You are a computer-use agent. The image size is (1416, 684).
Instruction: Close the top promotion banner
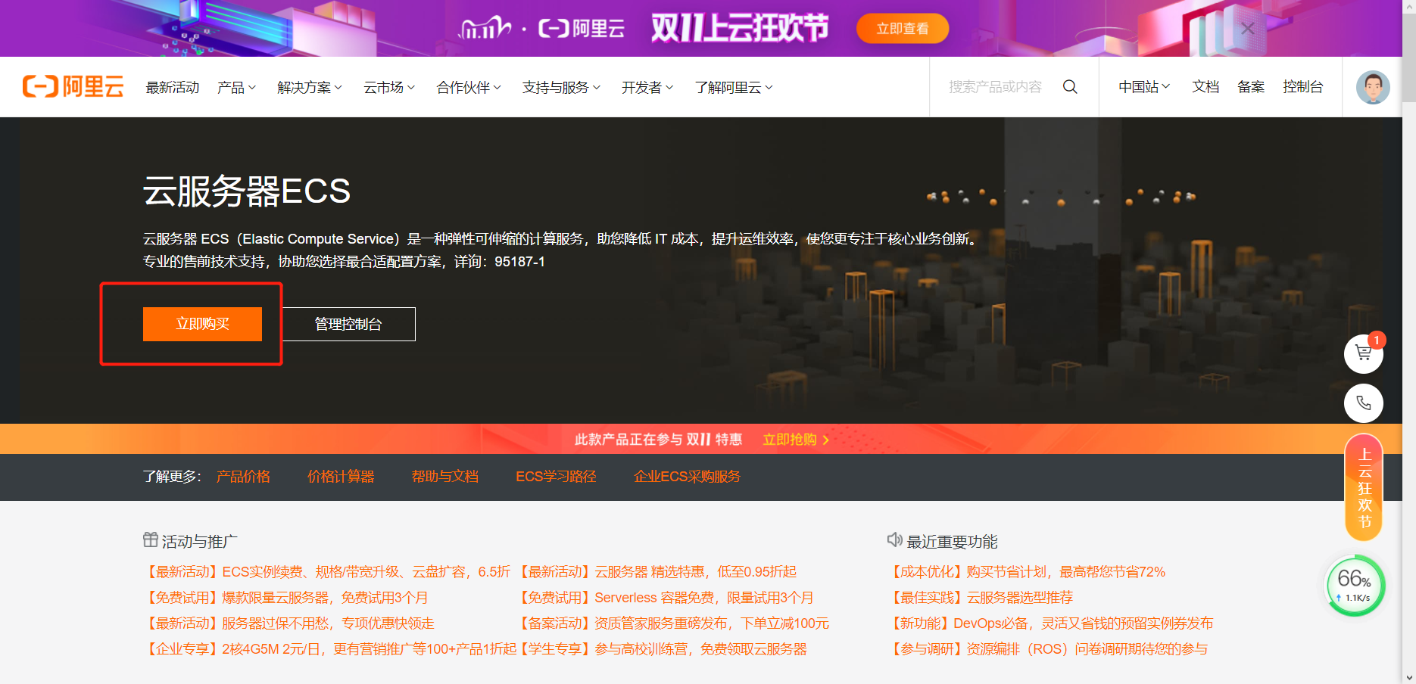1248,29
